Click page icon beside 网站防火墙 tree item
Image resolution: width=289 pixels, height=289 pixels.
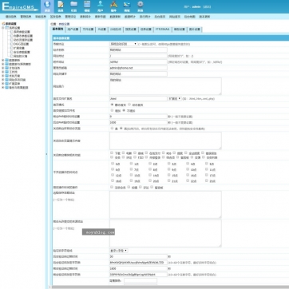(x=12, y=56)
